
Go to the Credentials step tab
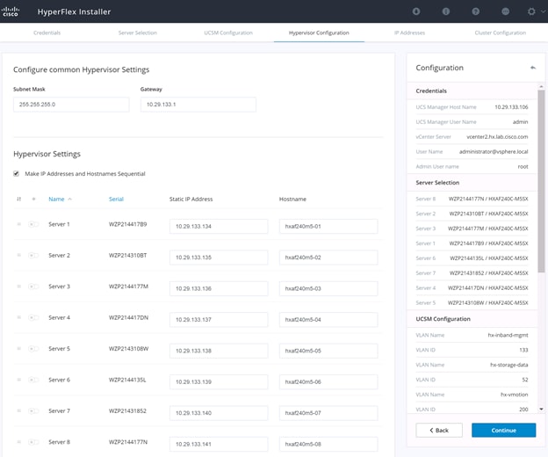(x=47, y=33)
